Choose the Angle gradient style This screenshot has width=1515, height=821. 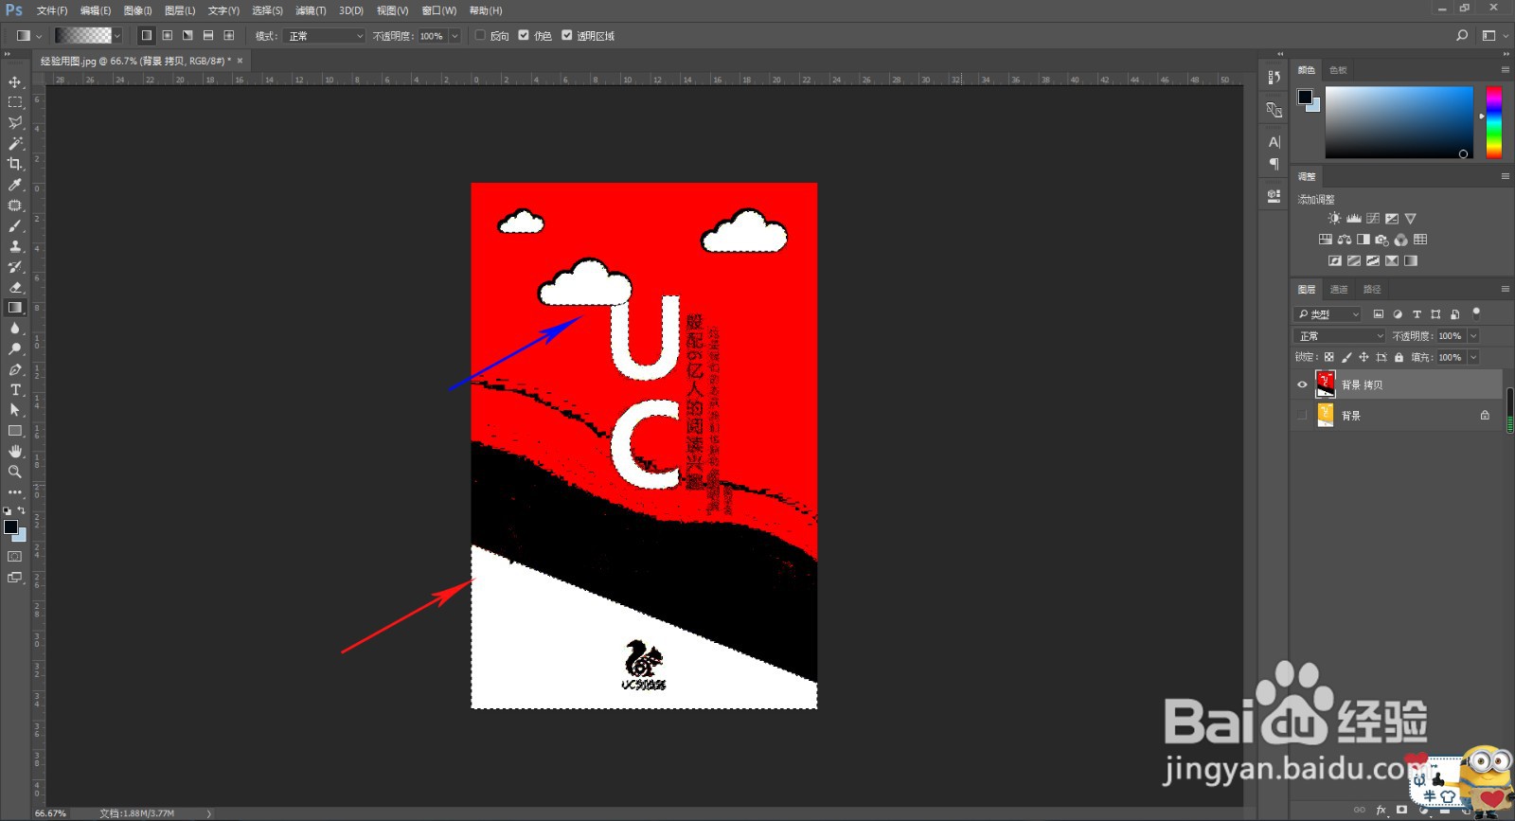coord(187,36)
